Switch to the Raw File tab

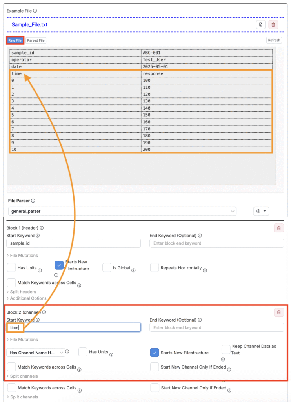point(15,40)
